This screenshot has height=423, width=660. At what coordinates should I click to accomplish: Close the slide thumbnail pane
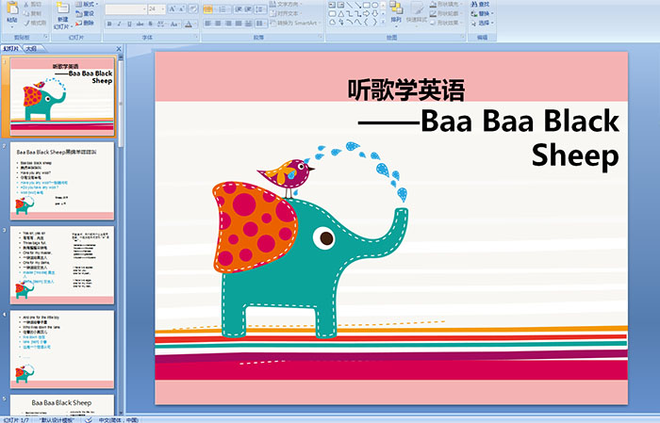(119, 49)
